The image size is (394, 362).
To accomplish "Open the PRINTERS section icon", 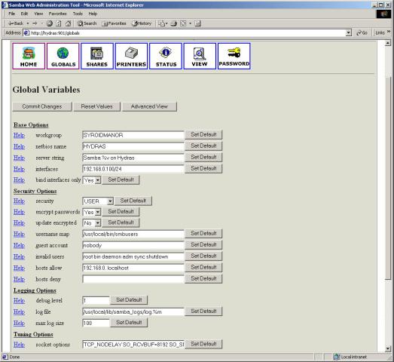I will (x=131, y=56).
